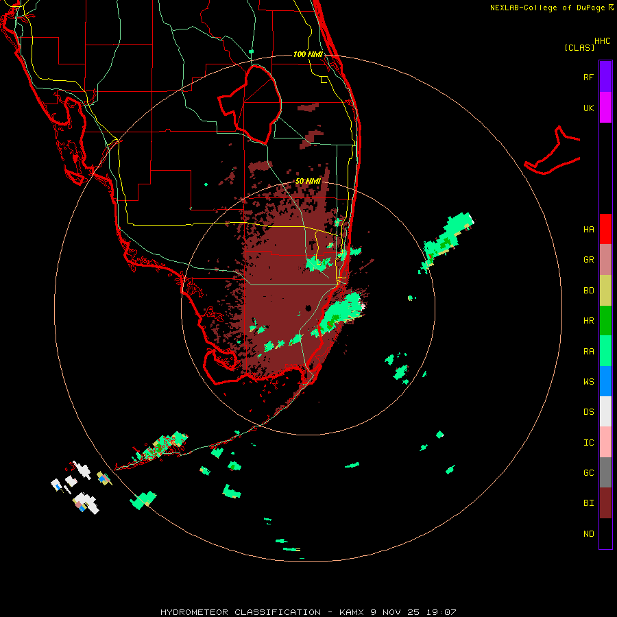Viewport: 617px width, 617px height.
Task: Click the ND black legend swatch
Action: point(605,533)
